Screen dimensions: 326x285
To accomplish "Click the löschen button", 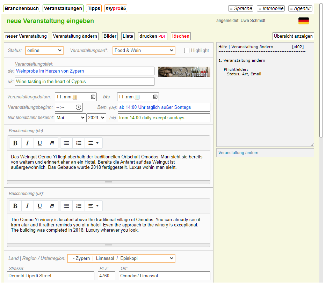I will (181, 36).
